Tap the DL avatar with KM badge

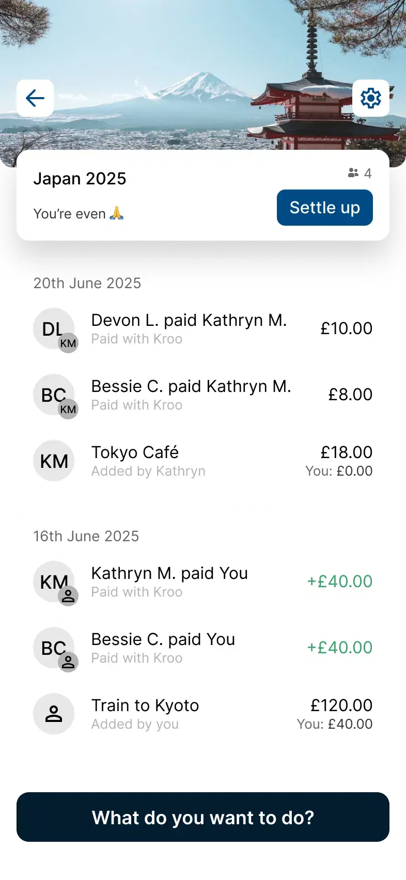click(x=54, y=329)
